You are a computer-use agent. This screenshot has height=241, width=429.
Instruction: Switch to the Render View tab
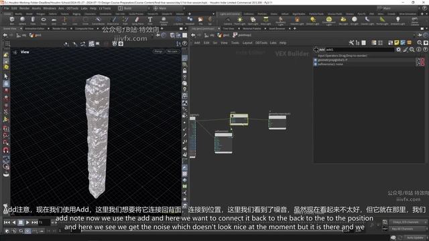(60, 28)
